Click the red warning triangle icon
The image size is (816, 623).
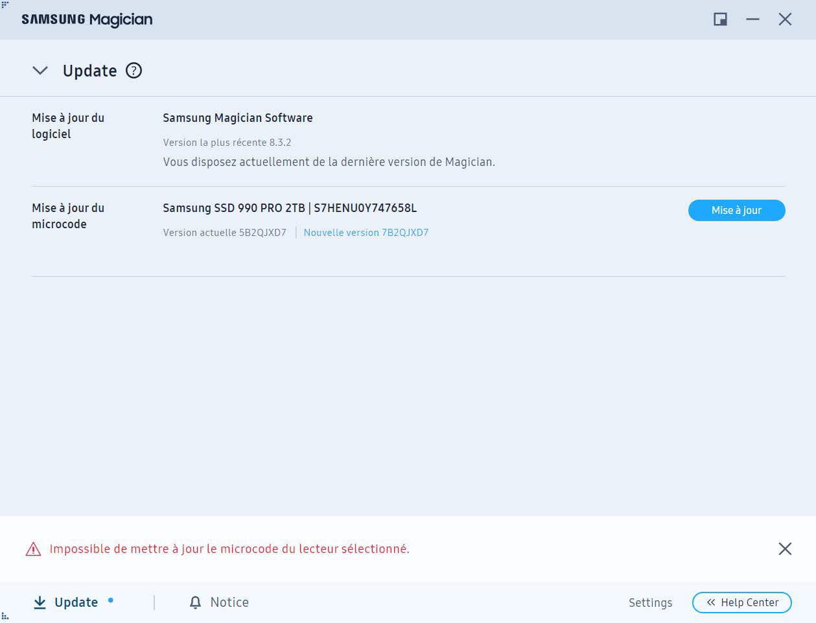(x=33, y=550)
